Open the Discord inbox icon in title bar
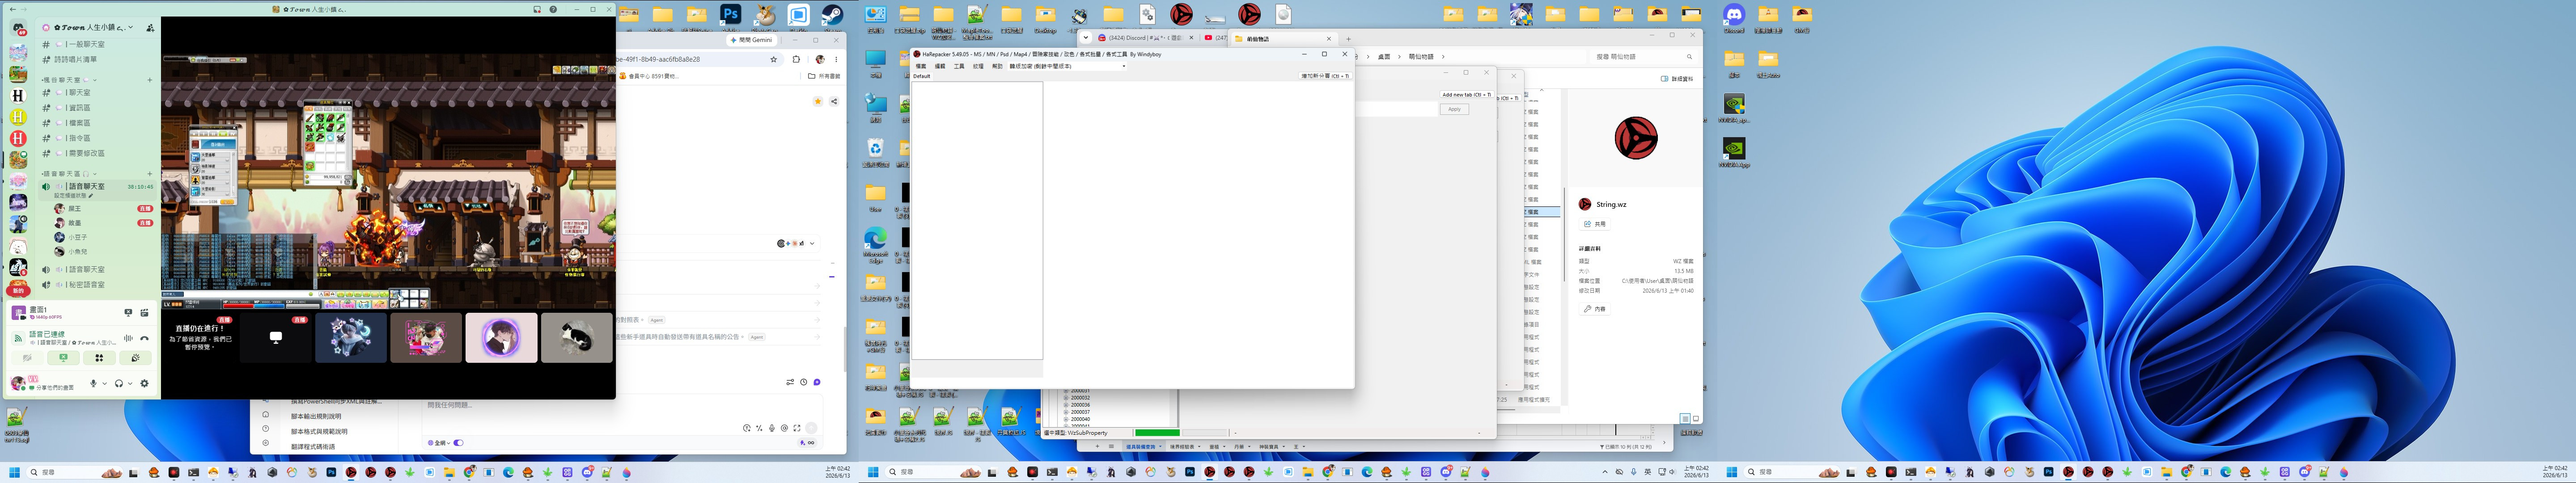2576x483 pixels. pos(538,10)
